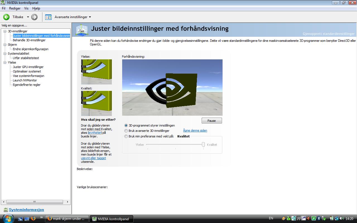Click the Bluetooth tray icon

[319, 218]
